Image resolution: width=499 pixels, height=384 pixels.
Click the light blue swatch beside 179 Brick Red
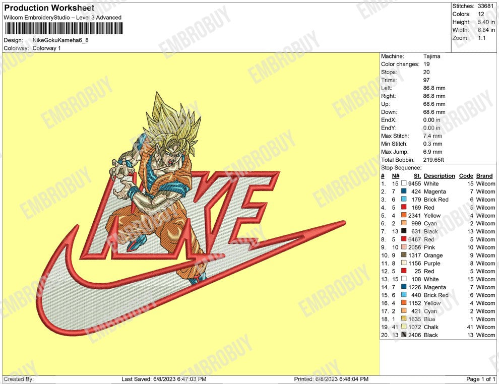[x=404, y=199]
